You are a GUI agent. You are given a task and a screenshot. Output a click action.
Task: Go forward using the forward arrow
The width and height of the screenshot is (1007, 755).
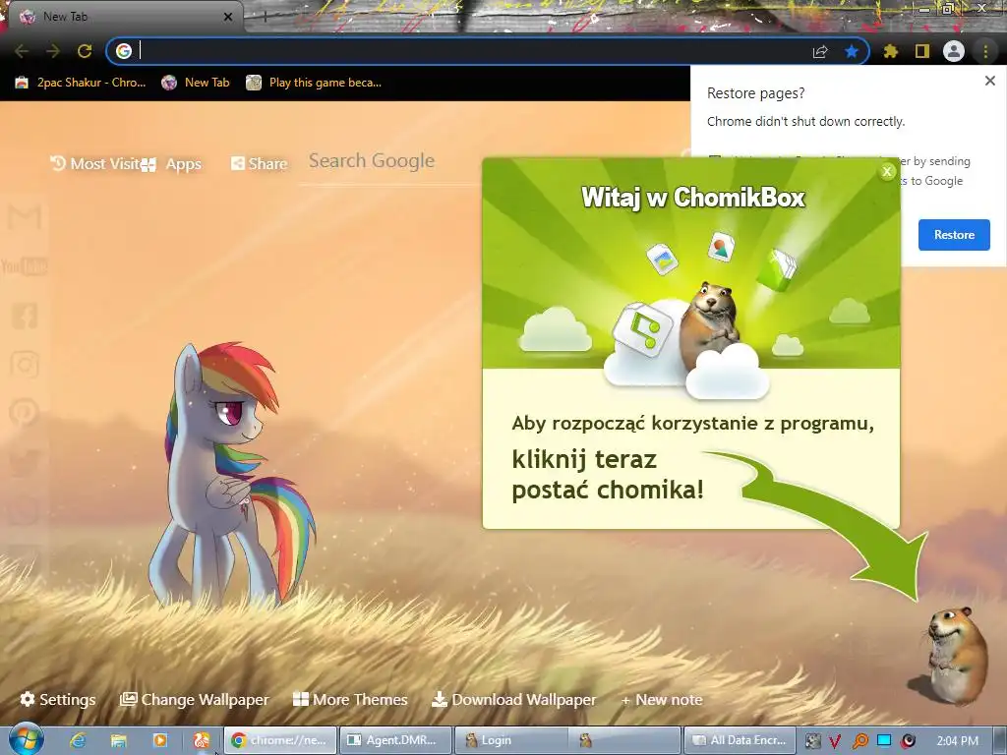coord(53,51)
